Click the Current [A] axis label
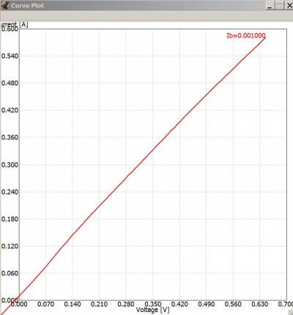The width and height of the screenshot is (293, 315). click(x=15, y=24)
